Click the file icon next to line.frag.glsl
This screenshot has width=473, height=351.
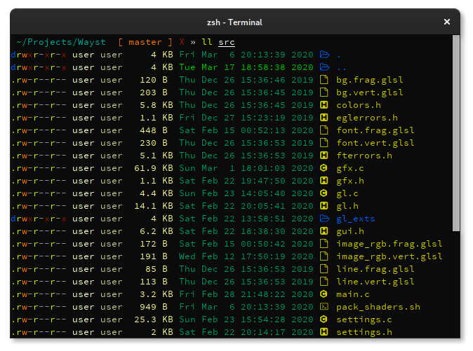click(x=324, y=269)
